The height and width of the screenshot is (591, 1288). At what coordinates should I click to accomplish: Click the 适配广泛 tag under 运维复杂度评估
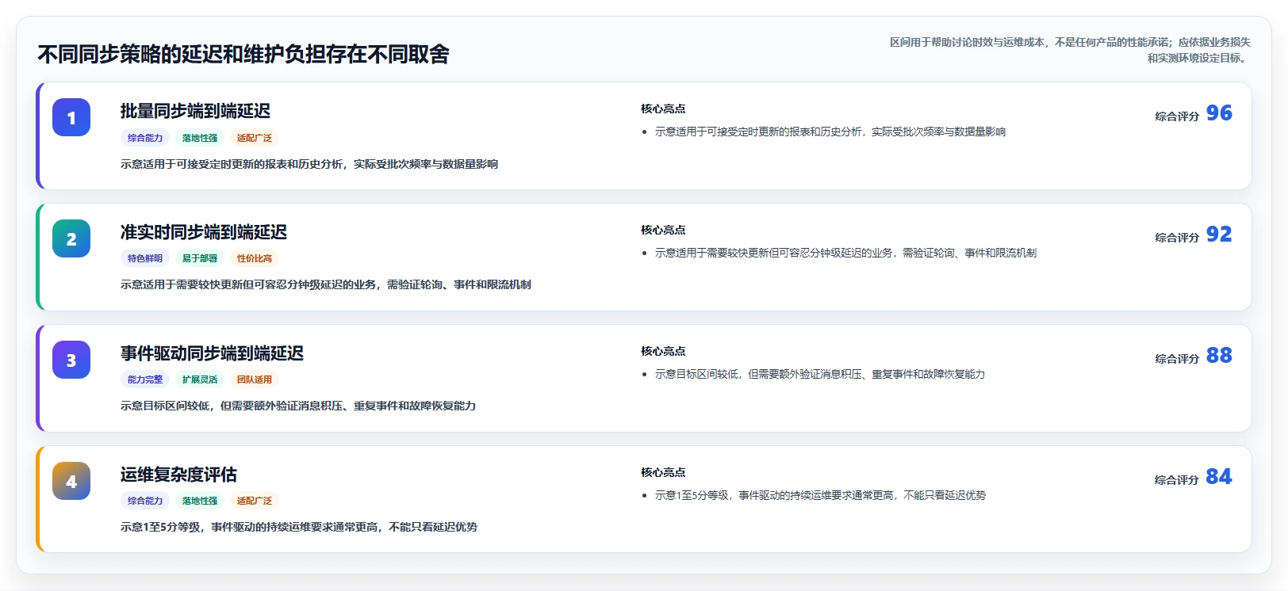pyautogui.click(x=255, y=501)
